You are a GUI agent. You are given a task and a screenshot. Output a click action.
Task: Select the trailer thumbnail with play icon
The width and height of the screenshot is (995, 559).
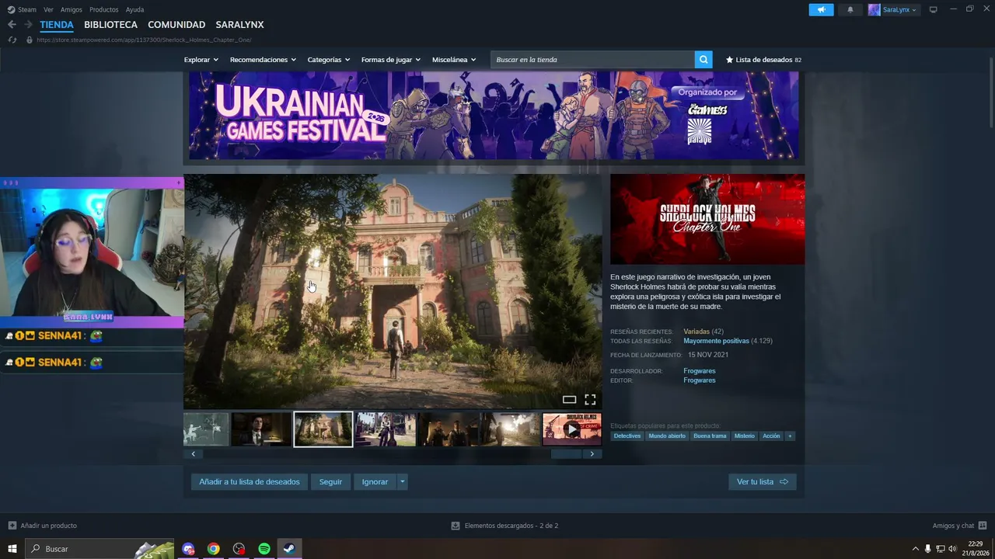[x=572, y=429]
